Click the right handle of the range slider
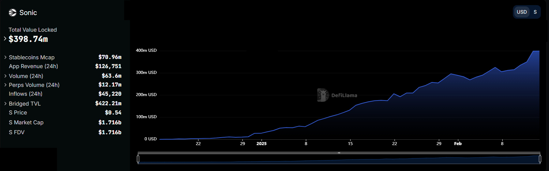Screen dimensions: 549x171 [x=540, y=159]
